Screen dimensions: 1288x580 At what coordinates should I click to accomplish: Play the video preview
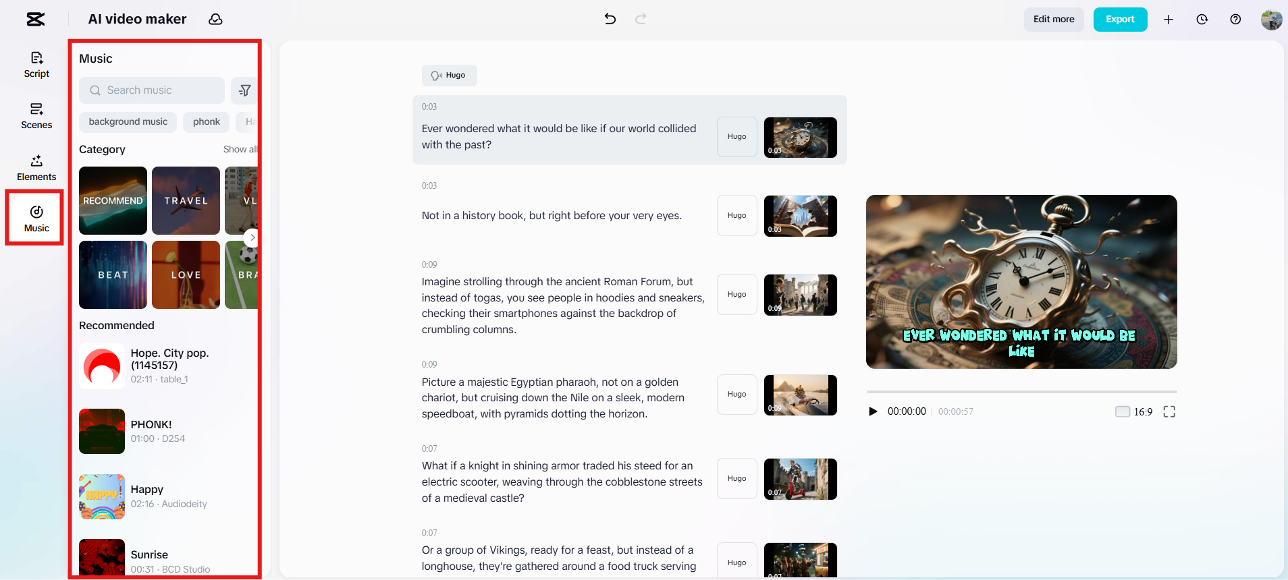pyautogui.click(x=873, y=411)
